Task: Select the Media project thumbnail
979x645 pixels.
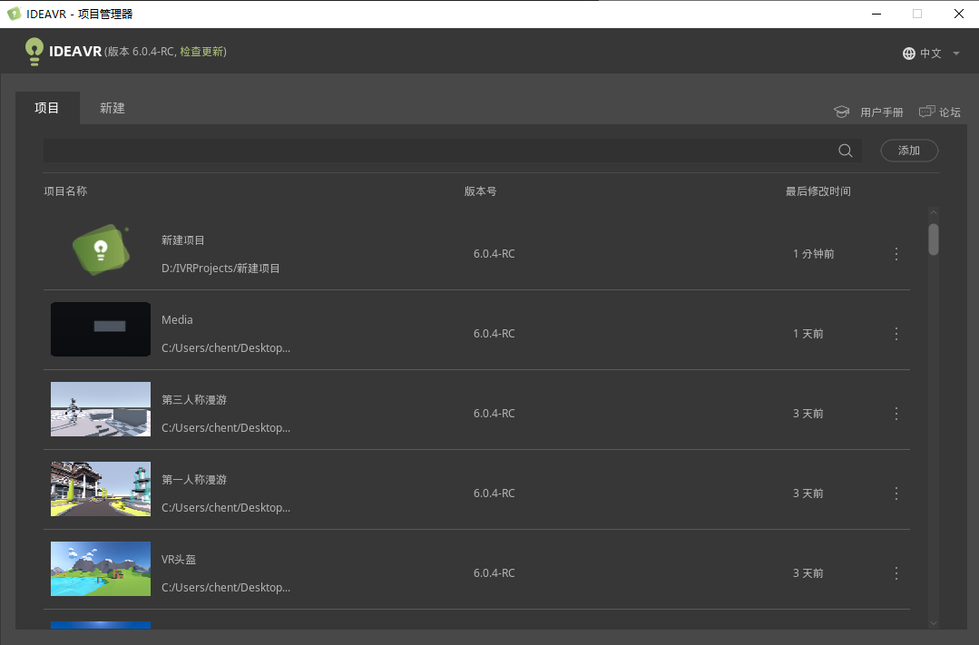Action: 101,329
